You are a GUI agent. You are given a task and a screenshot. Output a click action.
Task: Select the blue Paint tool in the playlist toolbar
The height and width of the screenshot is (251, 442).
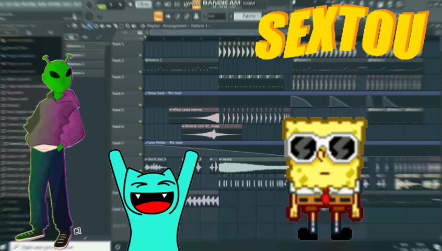pos(90,26)
